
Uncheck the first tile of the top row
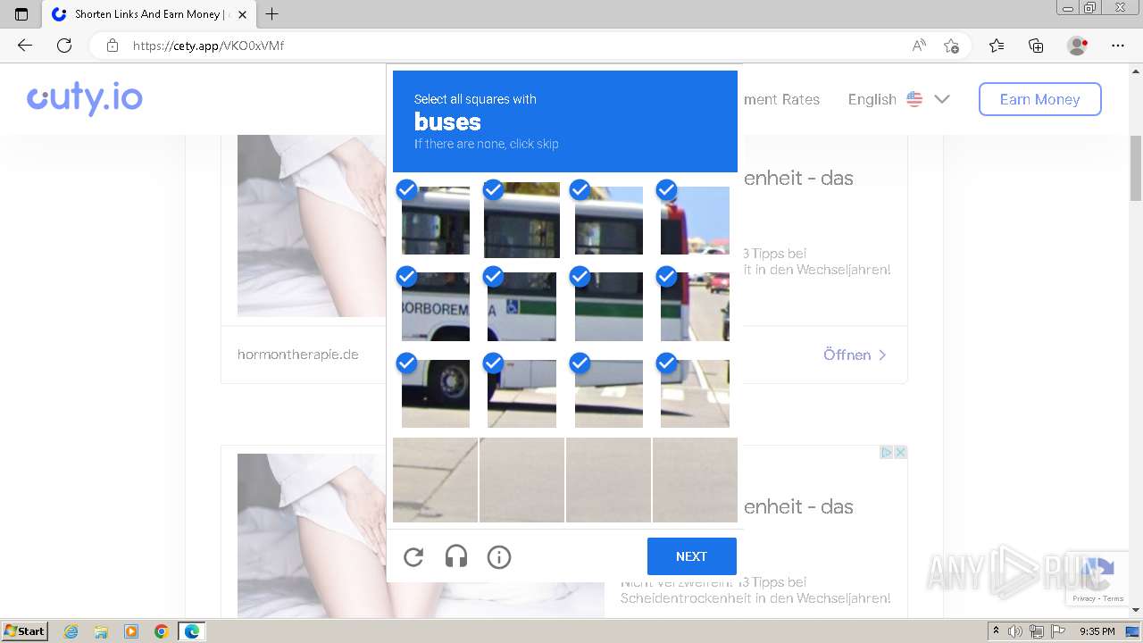click(x=435, y=219)
